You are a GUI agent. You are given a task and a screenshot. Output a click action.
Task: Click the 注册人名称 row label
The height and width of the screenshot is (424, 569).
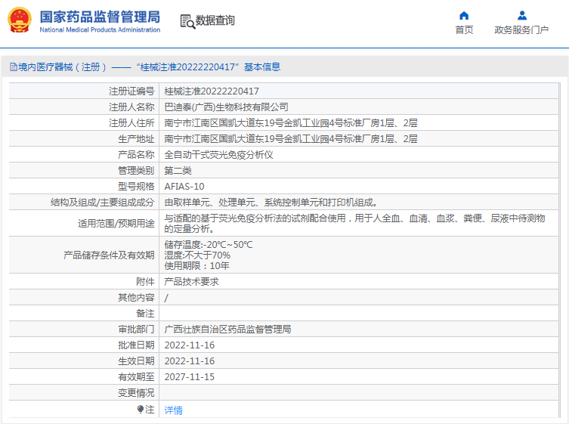click(x=131, y=107)
